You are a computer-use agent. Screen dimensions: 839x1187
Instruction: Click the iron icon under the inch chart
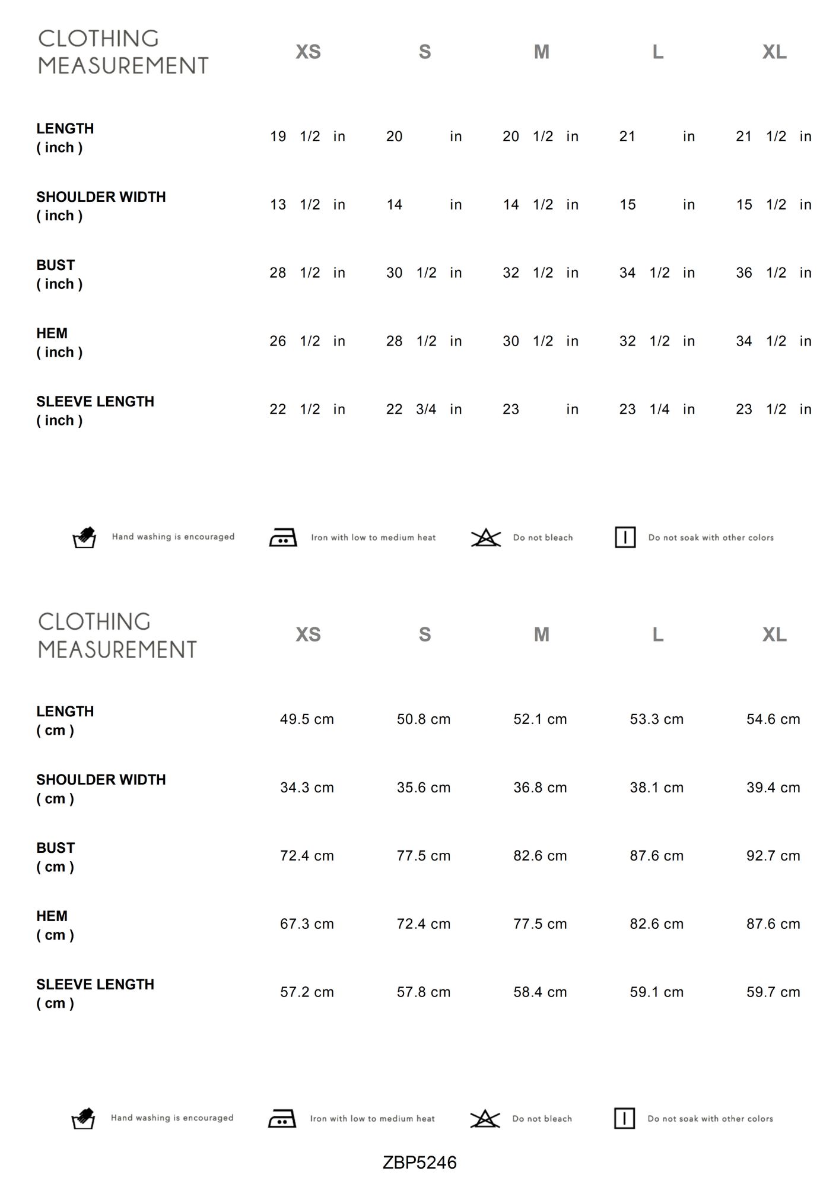[283, 537]
